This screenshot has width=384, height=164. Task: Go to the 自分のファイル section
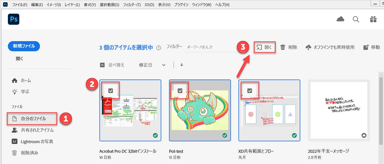point(32,119)
